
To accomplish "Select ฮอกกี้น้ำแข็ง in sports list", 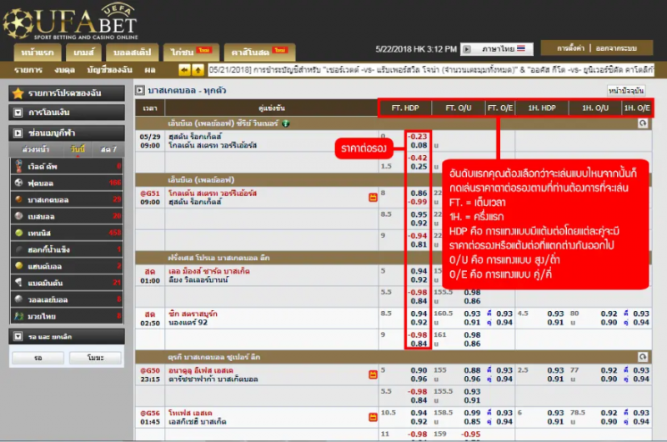I will tap(67, 249).
